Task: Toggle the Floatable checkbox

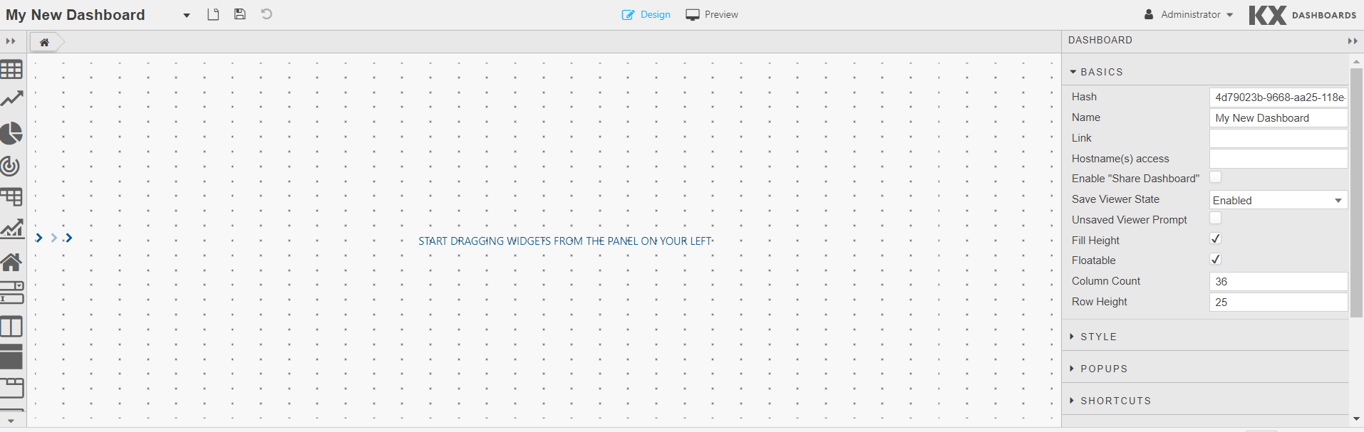Action: 1216,260
